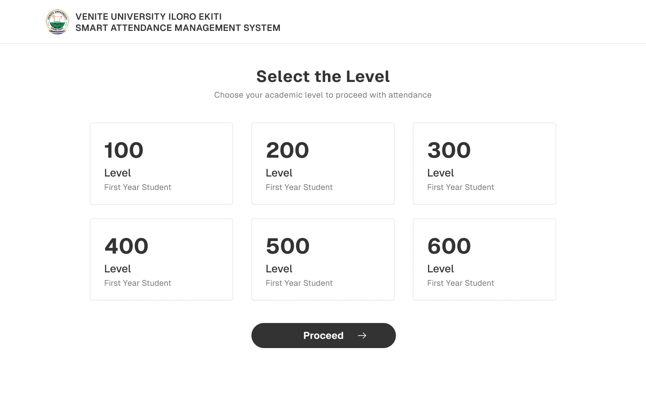This screenshot has width=646, height=396.
Task: Click Smart Attendance Management System header text
Action: pos(178,28)
